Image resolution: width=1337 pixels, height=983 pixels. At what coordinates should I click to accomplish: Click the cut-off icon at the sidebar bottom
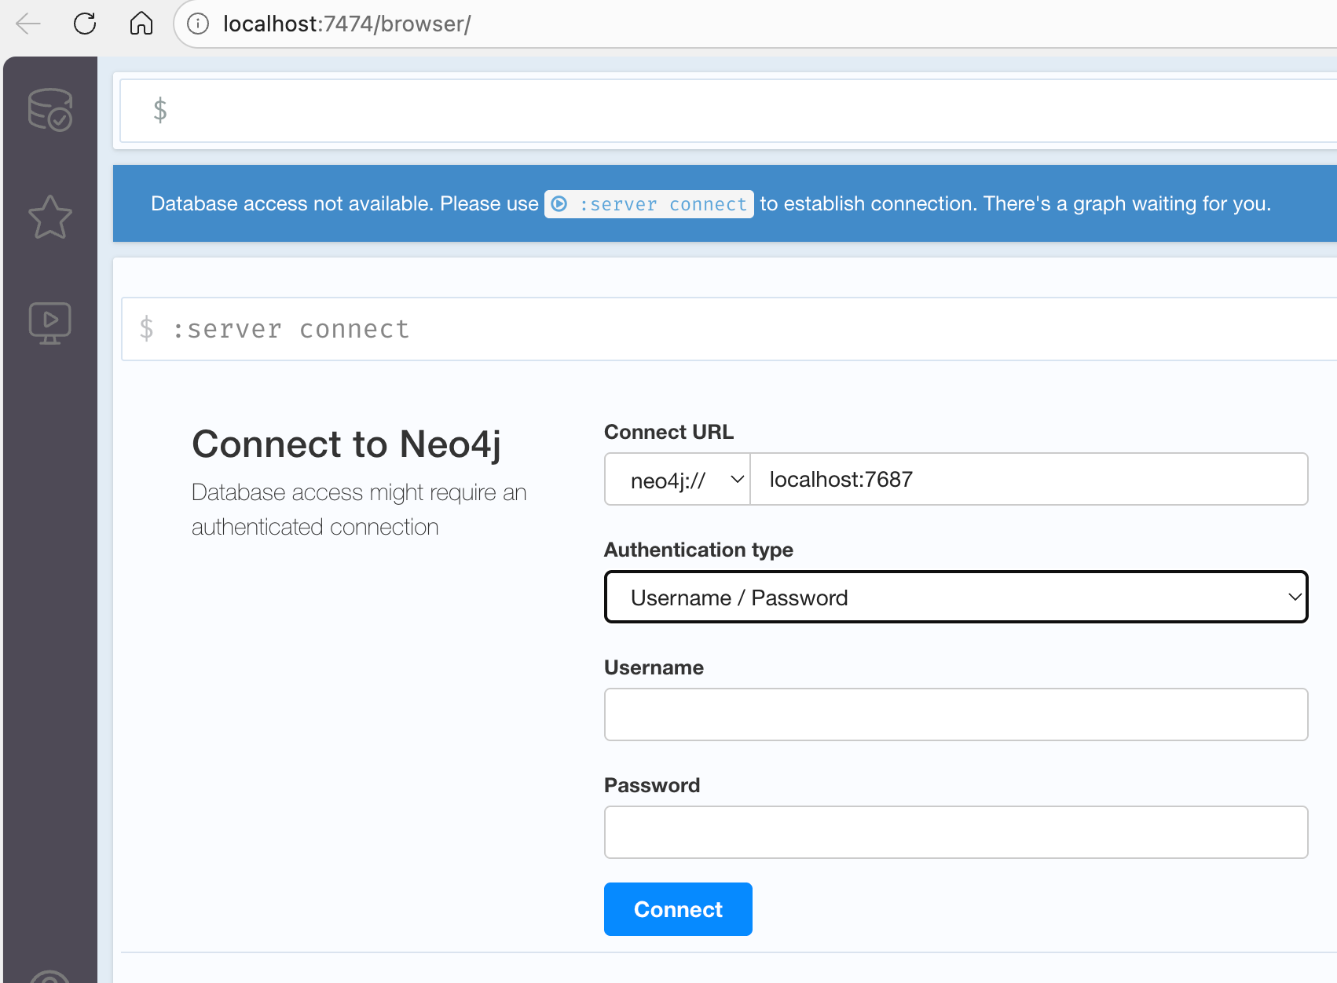tap(50, 976)
